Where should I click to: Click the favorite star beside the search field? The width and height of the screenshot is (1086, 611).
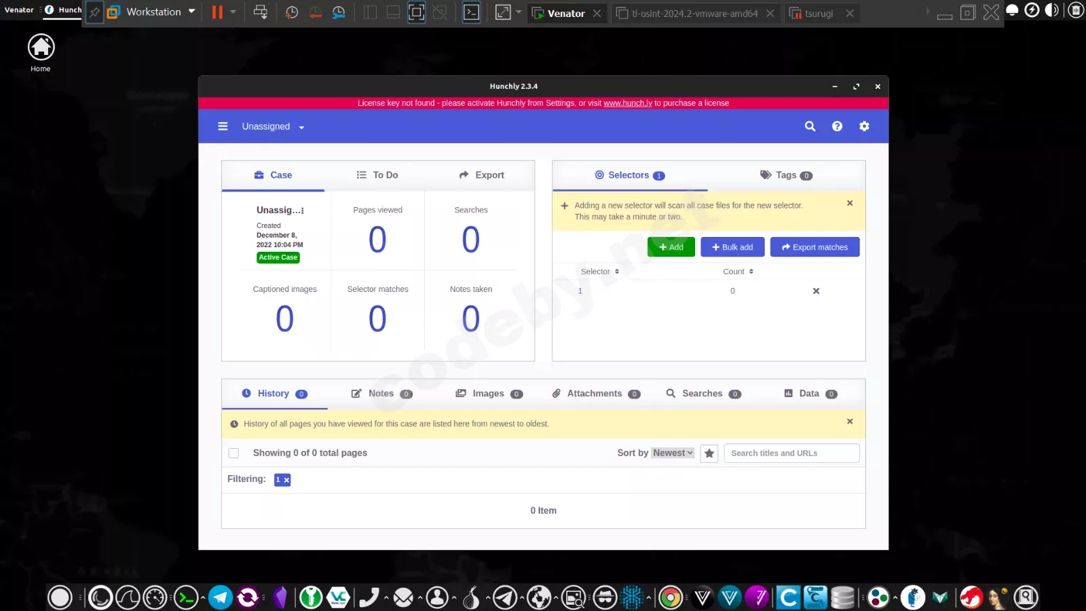coord(709,453)
